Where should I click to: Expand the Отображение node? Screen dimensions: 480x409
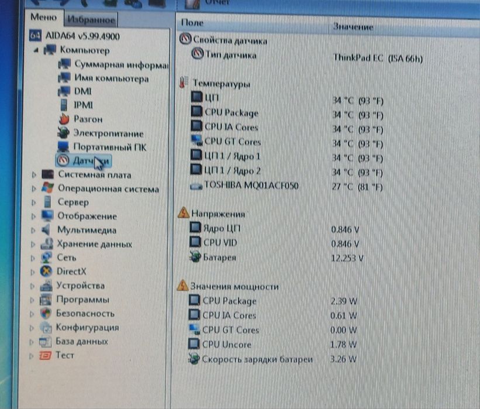[x=33, y=216]
